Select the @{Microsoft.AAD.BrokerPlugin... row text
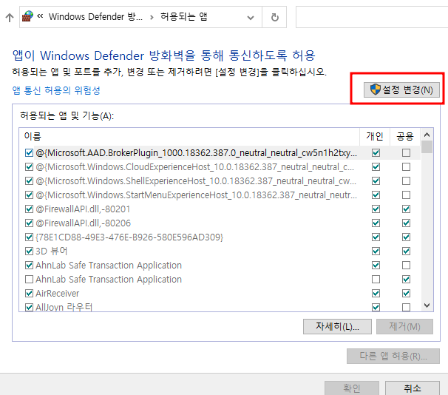The height and width of the screenshot is (395, 448). [x=197, y=153]
